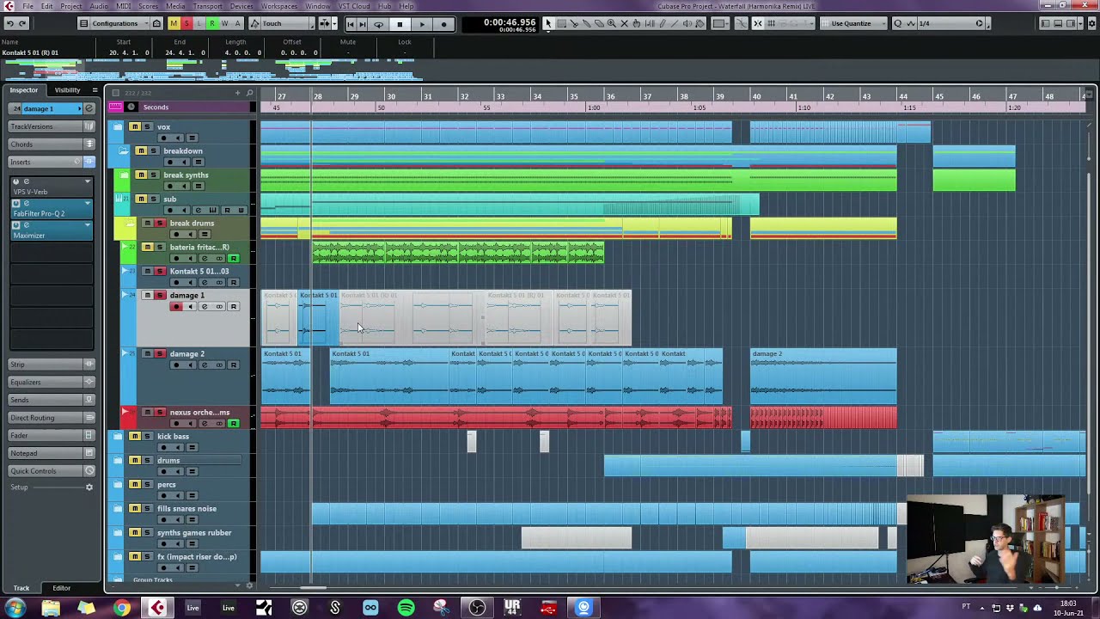Toggle the Snap on/off button
This screenshot has width=1100, height=619.
pyautogui.click(x=758, y=23)
